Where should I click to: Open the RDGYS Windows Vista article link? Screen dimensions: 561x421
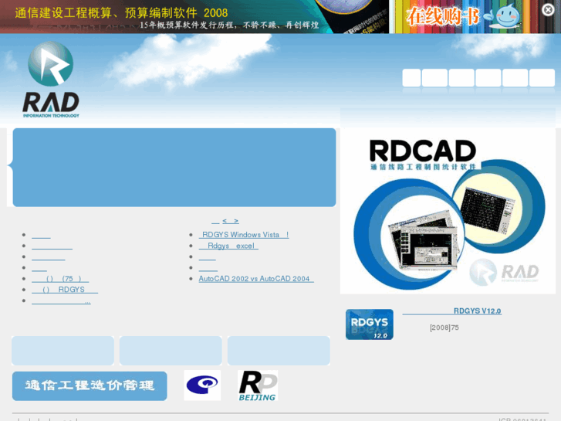point(244,235)
